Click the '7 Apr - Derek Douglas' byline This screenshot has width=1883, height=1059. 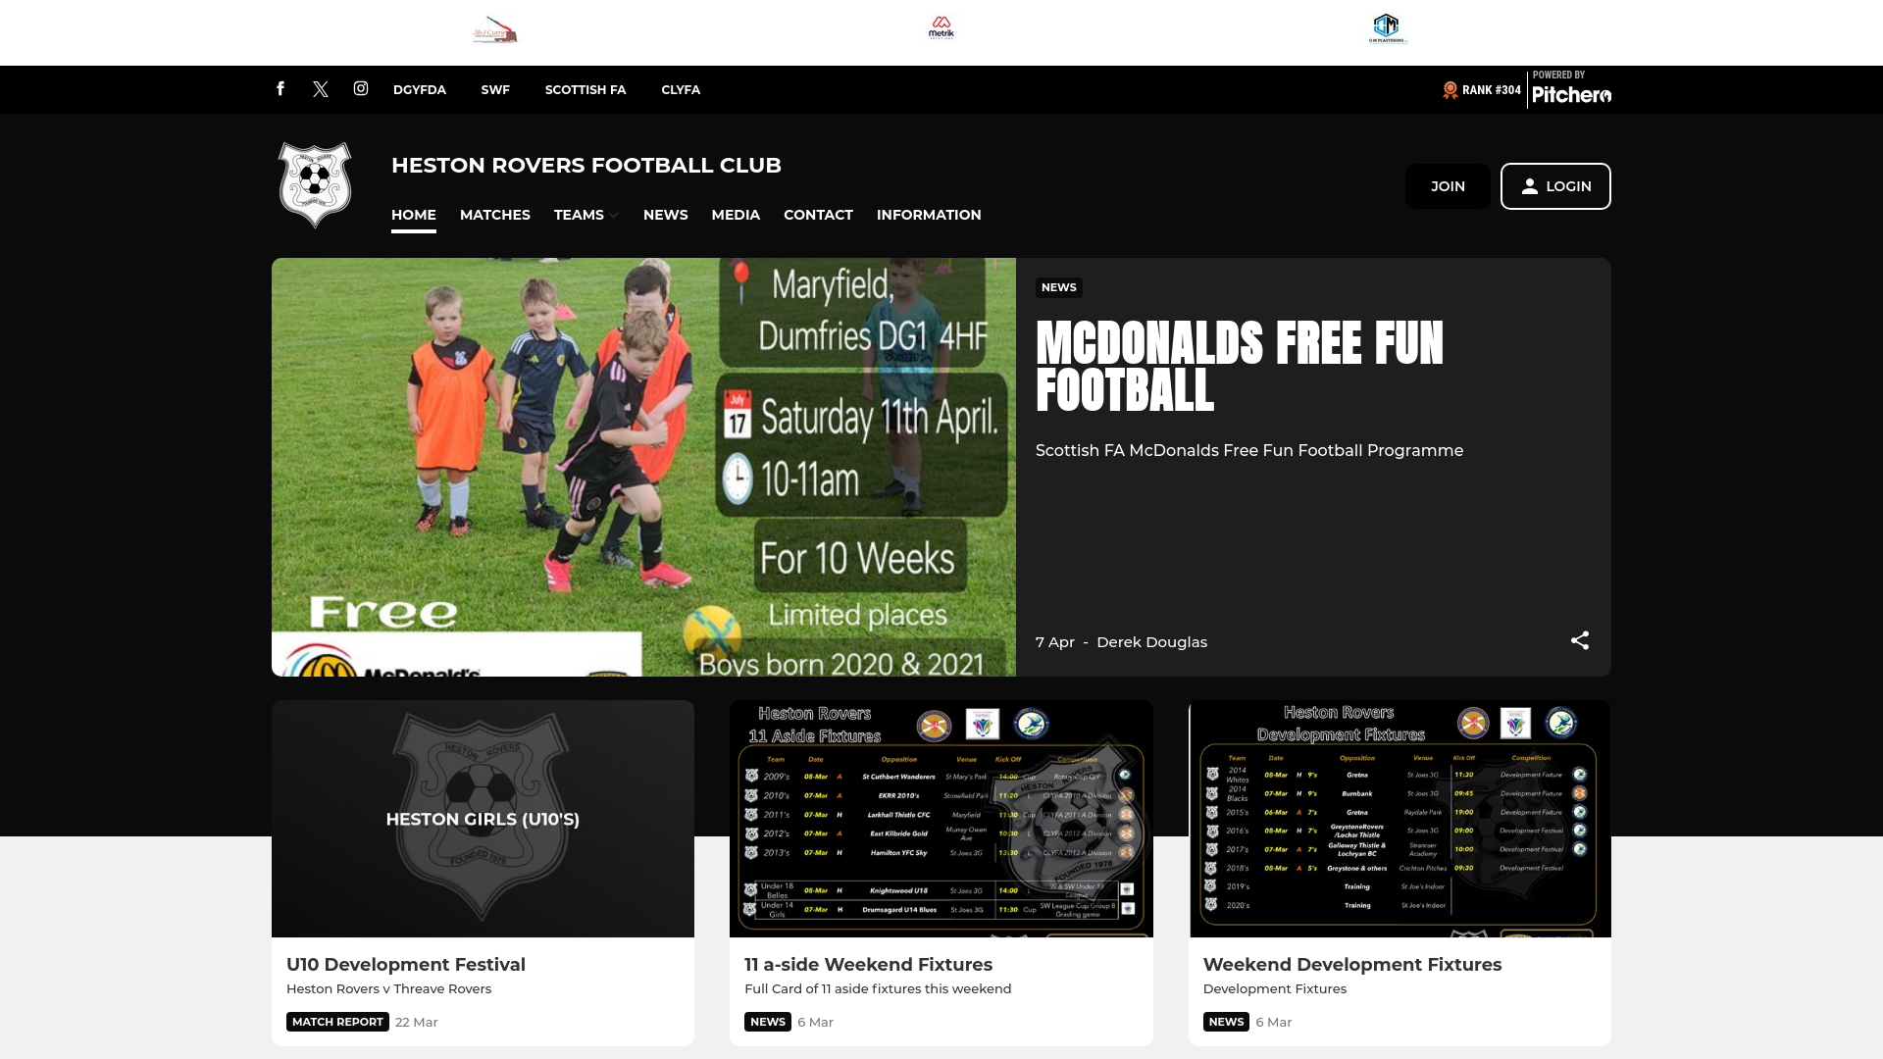coord(1121,642)
